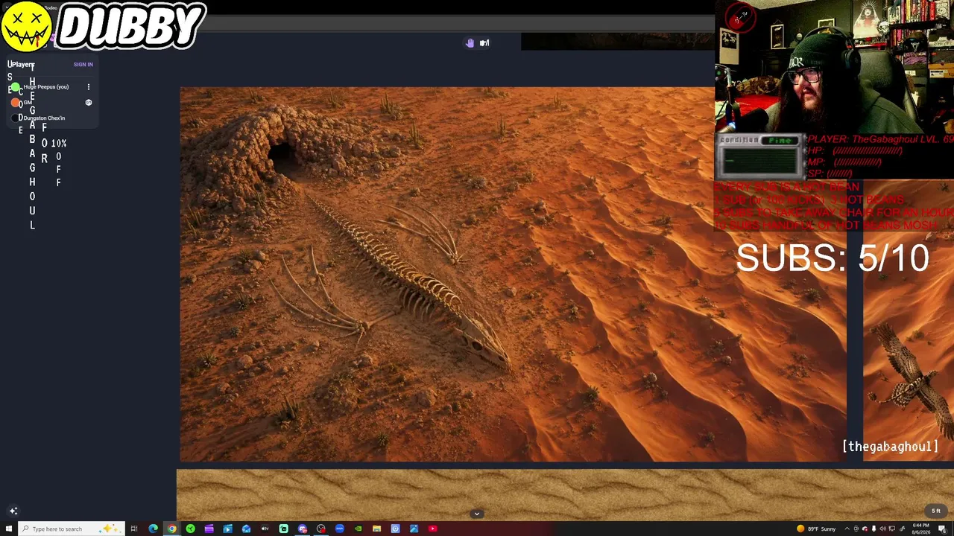The width and height of the screenshot is (954, 536).
Task: Select the hand pan tool
Action: (470, 43)
